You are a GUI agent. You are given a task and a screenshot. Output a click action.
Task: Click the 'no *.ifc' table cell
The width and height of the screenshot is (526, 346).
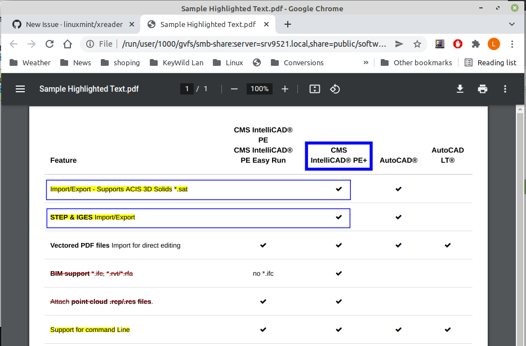[x=263, y=273]
